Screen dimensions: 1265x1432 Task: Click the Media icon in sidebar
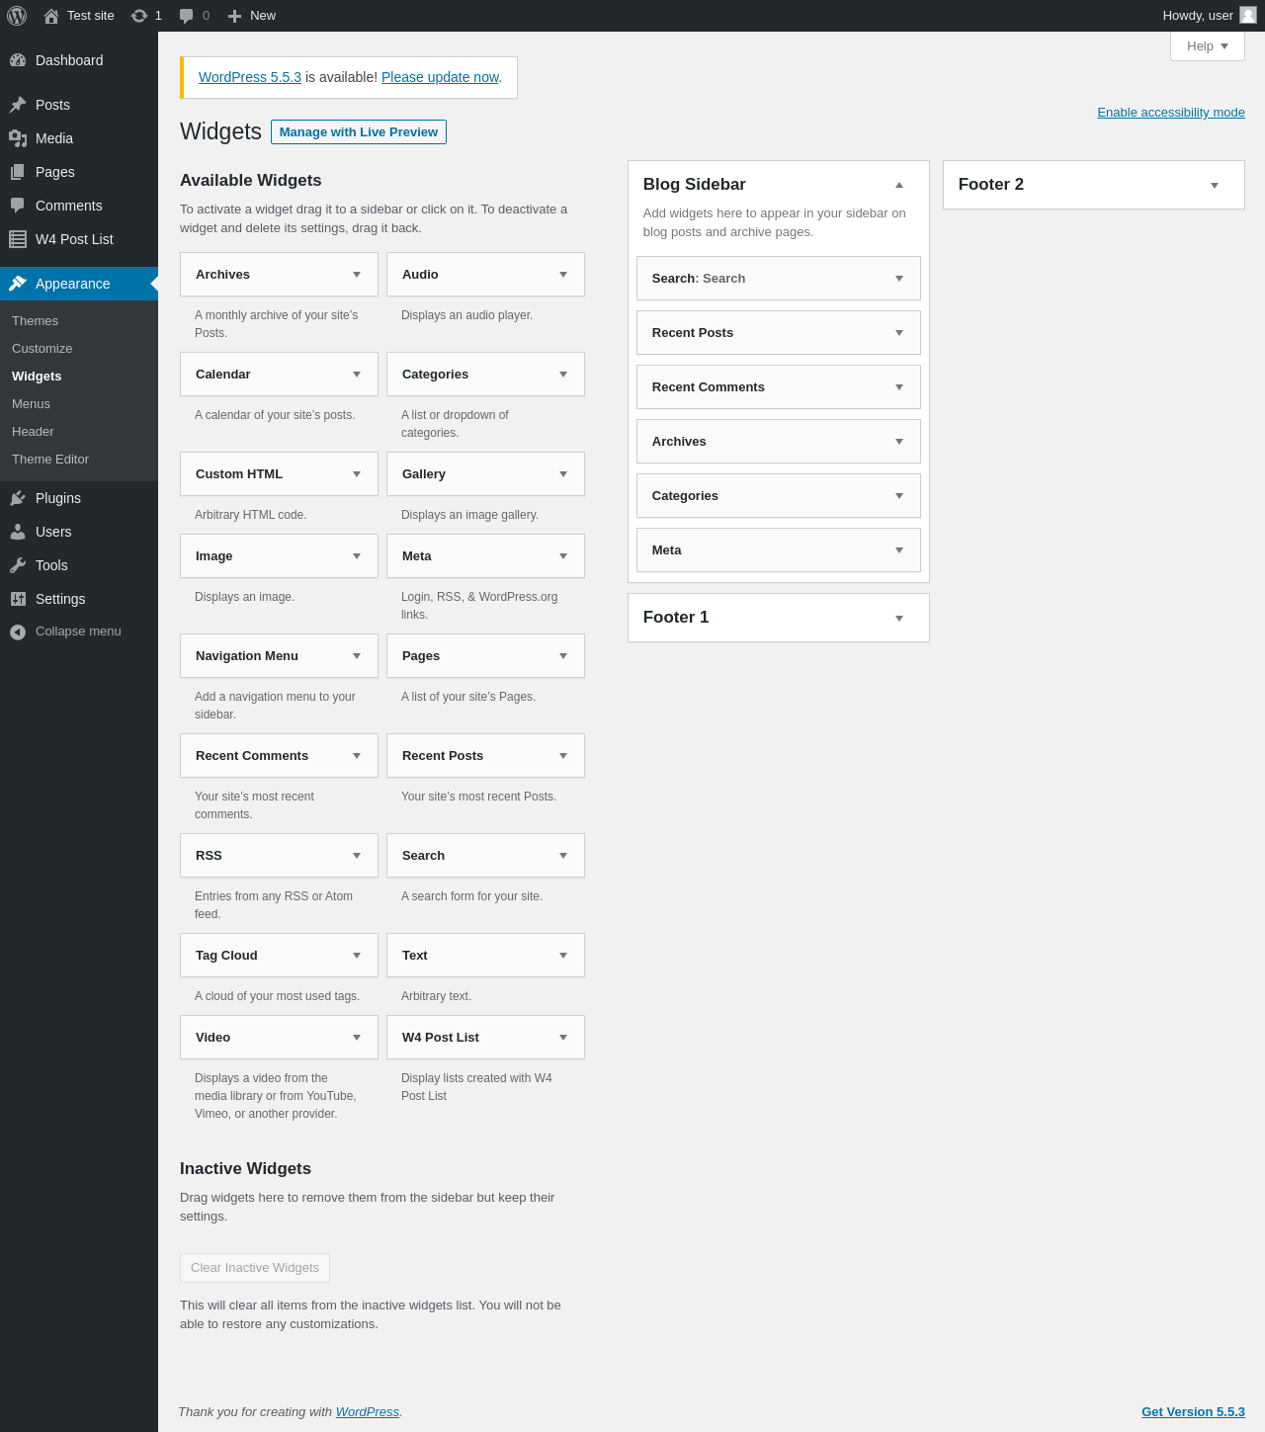point(18,138)
